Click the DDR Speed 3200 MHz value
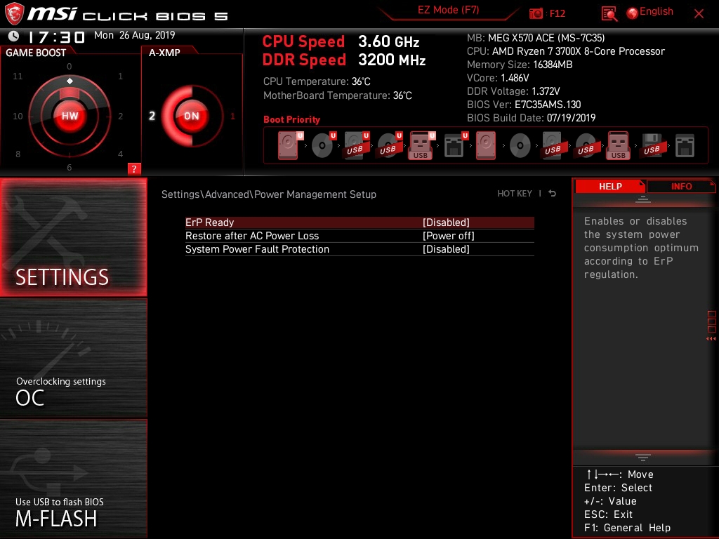The width and height of the screenshot is (719, 539). point(392,60)
